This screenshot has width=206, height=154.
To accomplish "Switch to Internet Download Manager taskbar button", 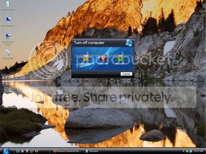I will tap(67, 151).
